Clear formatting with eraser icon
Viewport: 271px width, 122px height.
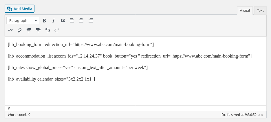(20, 30)
